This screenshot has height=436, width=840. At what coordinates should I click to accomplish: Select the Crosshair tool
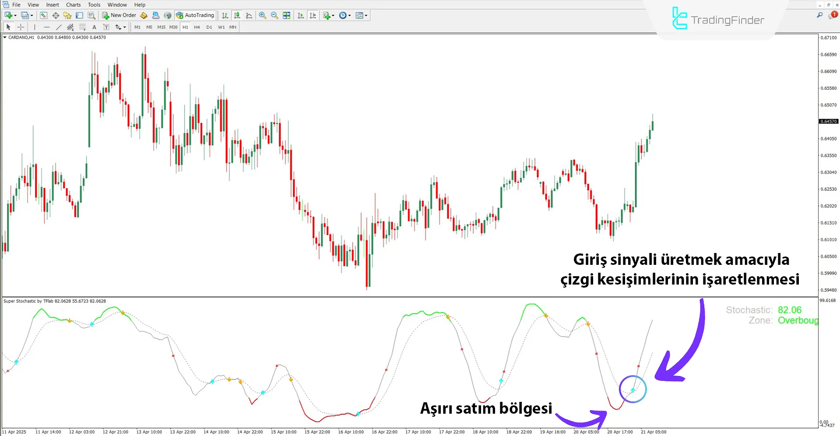coord(20,27)
